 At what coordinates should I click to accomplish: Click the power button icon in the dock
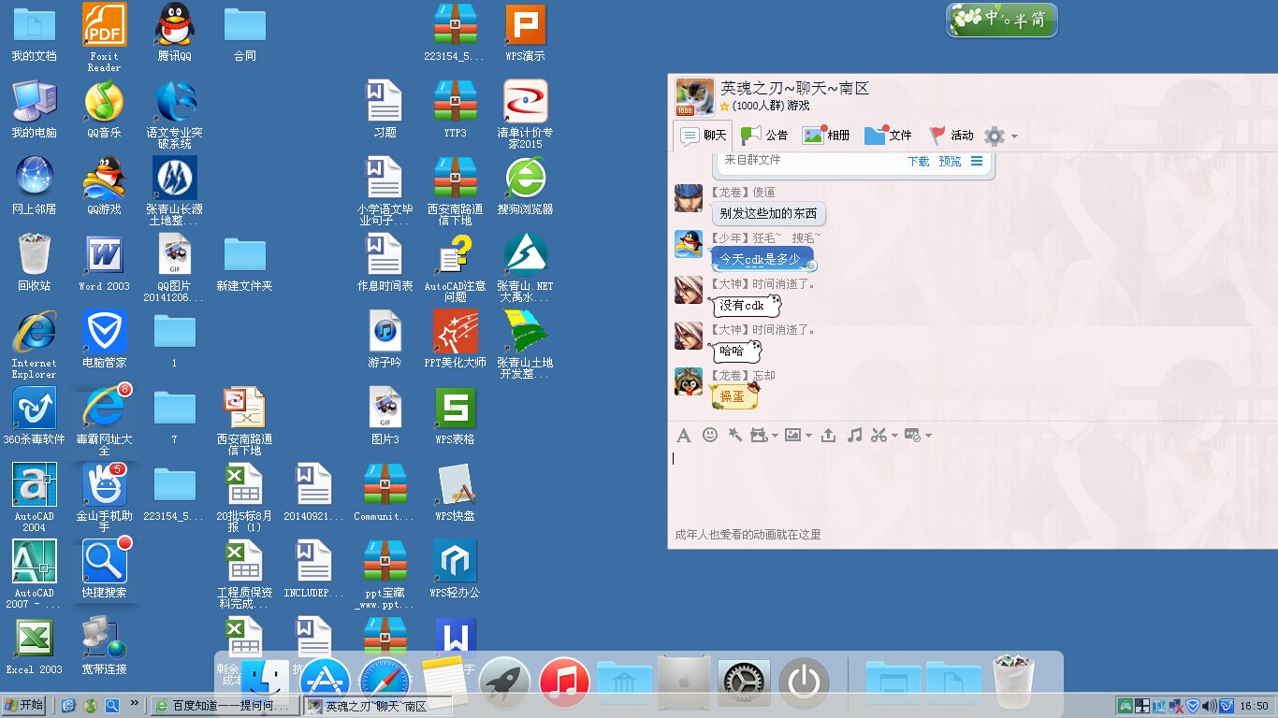(x=804, y=682)
